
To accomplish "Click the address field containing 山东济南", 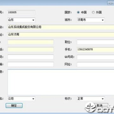I will 61,35.
